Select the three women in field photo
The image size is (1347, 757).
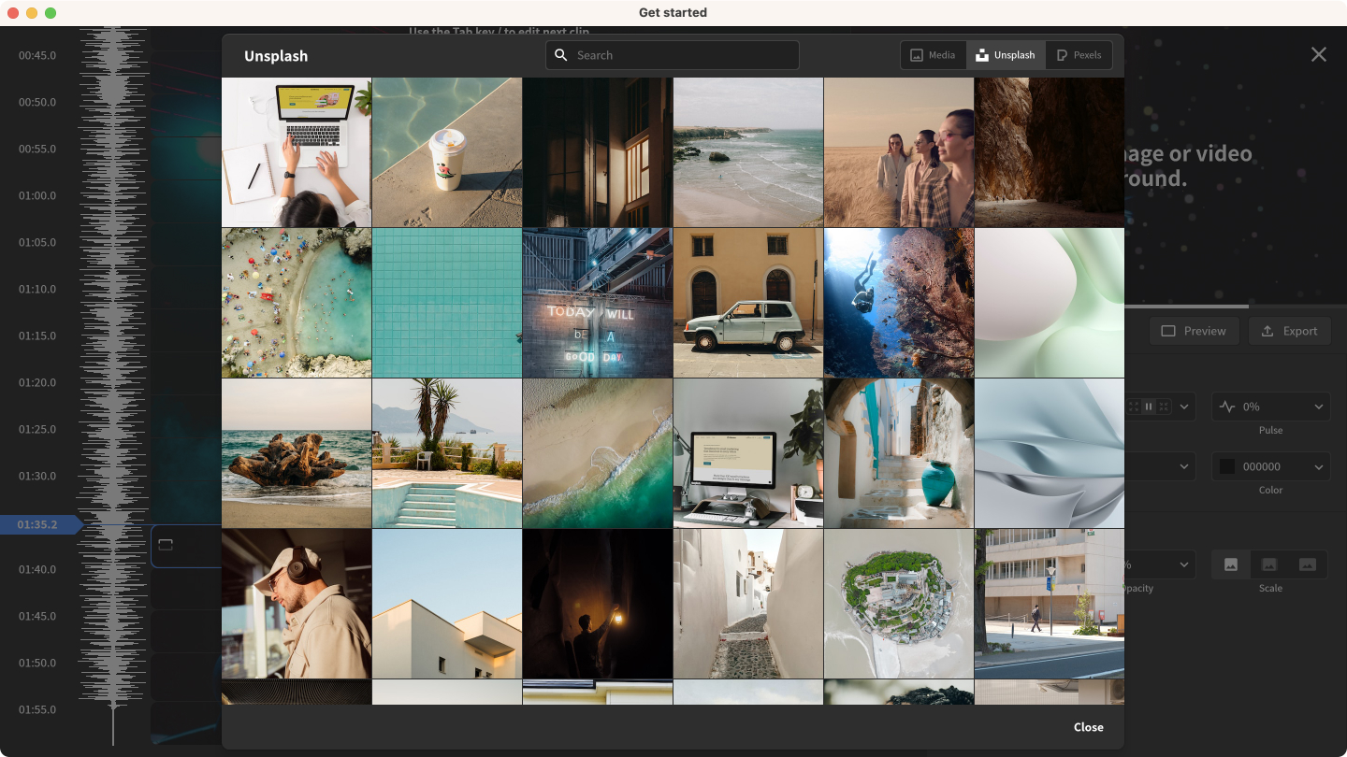pyautogui.click(x=899, y=152)
